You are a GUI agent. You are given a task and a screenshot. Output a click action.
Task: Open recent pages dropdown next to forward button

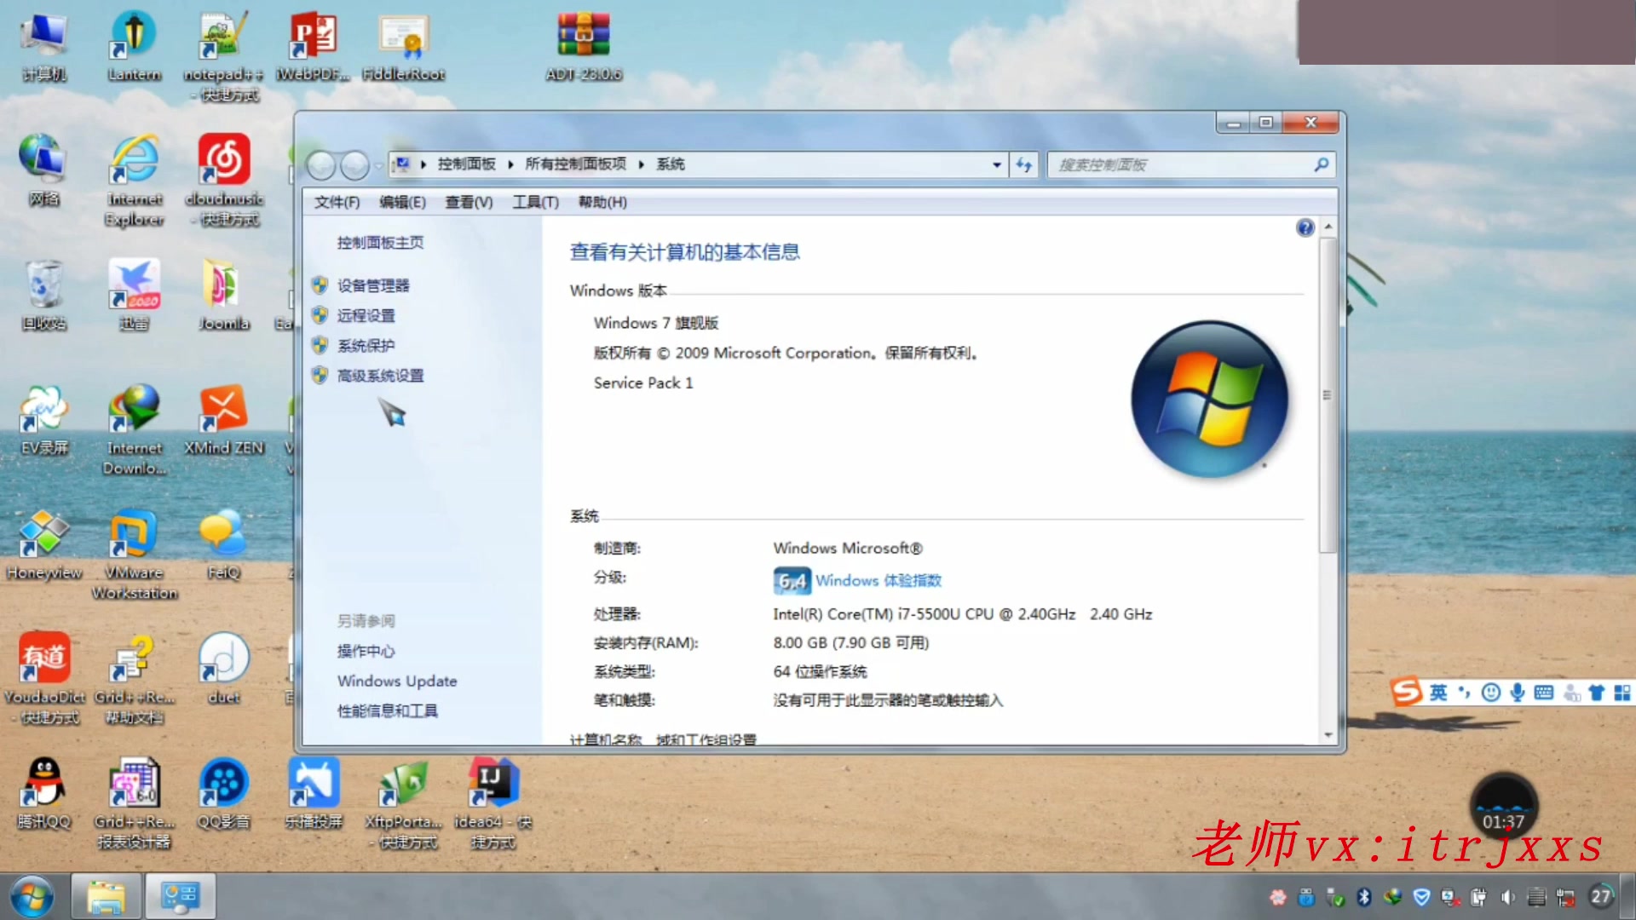coord(377,165)
